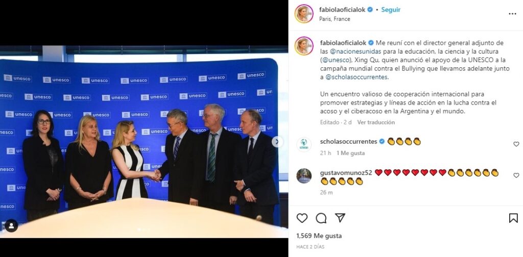523x257 pixels.
Task: Like the gustavomunoz52 comment heart
Action: pos(516,175)
